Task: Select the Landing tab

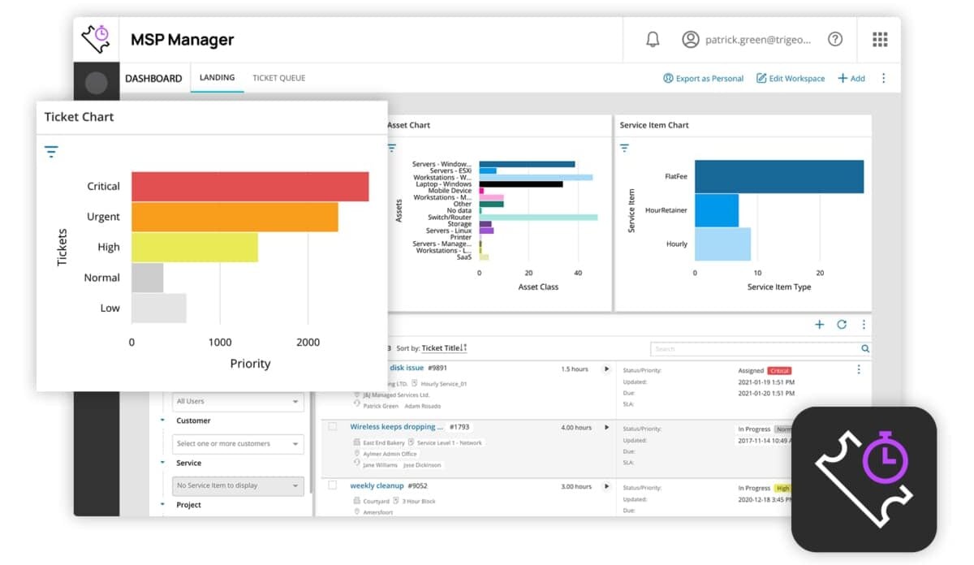Action: coord(217,78)
